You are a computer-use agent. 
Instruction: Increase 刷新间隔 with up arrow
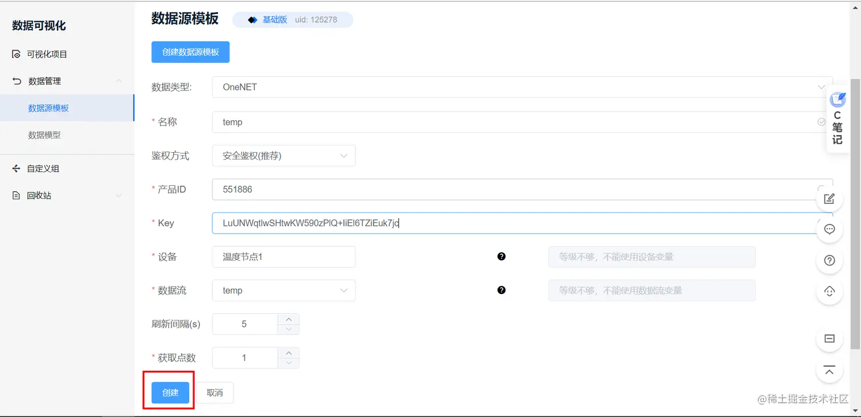(x=289, y=319)
